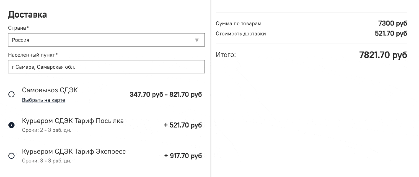Click the Курьером СДЭК Тариф Экспресс label
419x177 pixels.
click(74, 151)
